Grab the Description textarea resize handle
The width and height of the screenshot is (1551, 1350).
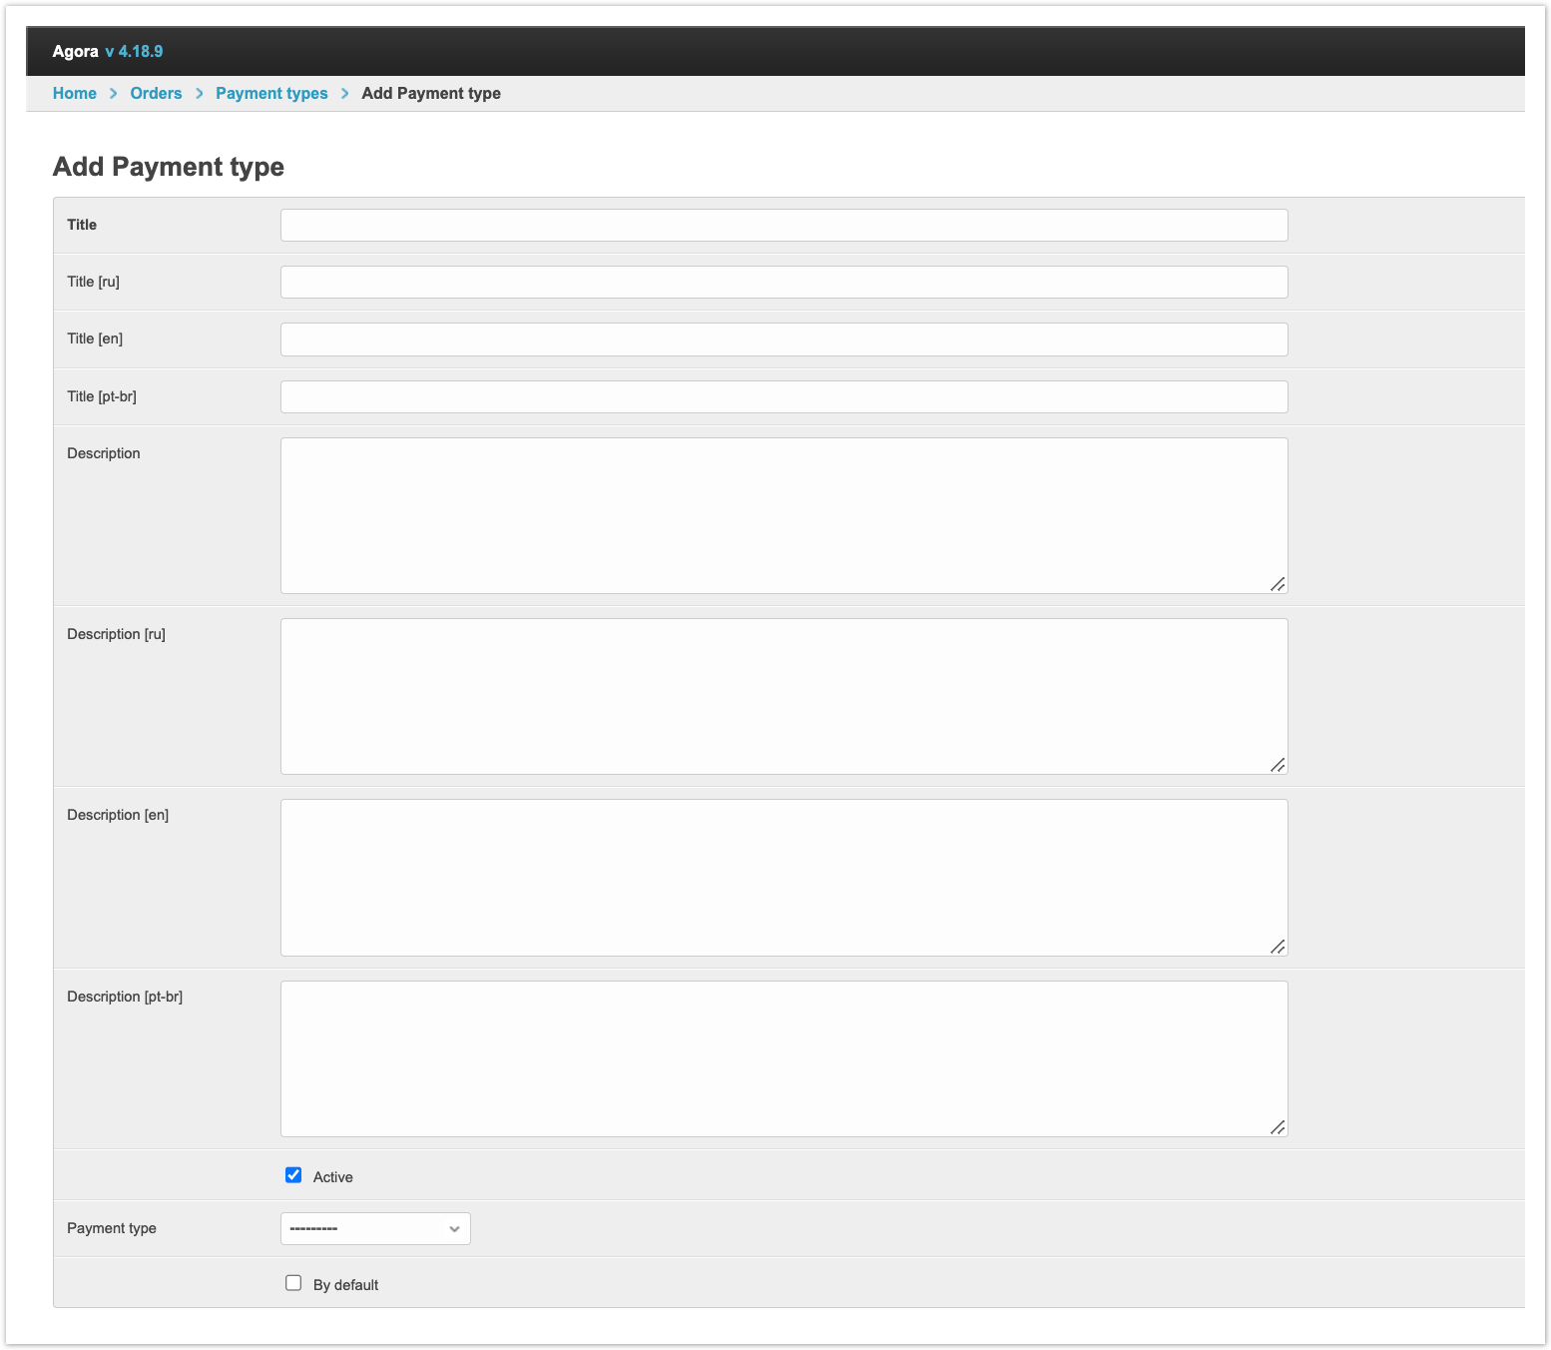[x=1278, y=584]
